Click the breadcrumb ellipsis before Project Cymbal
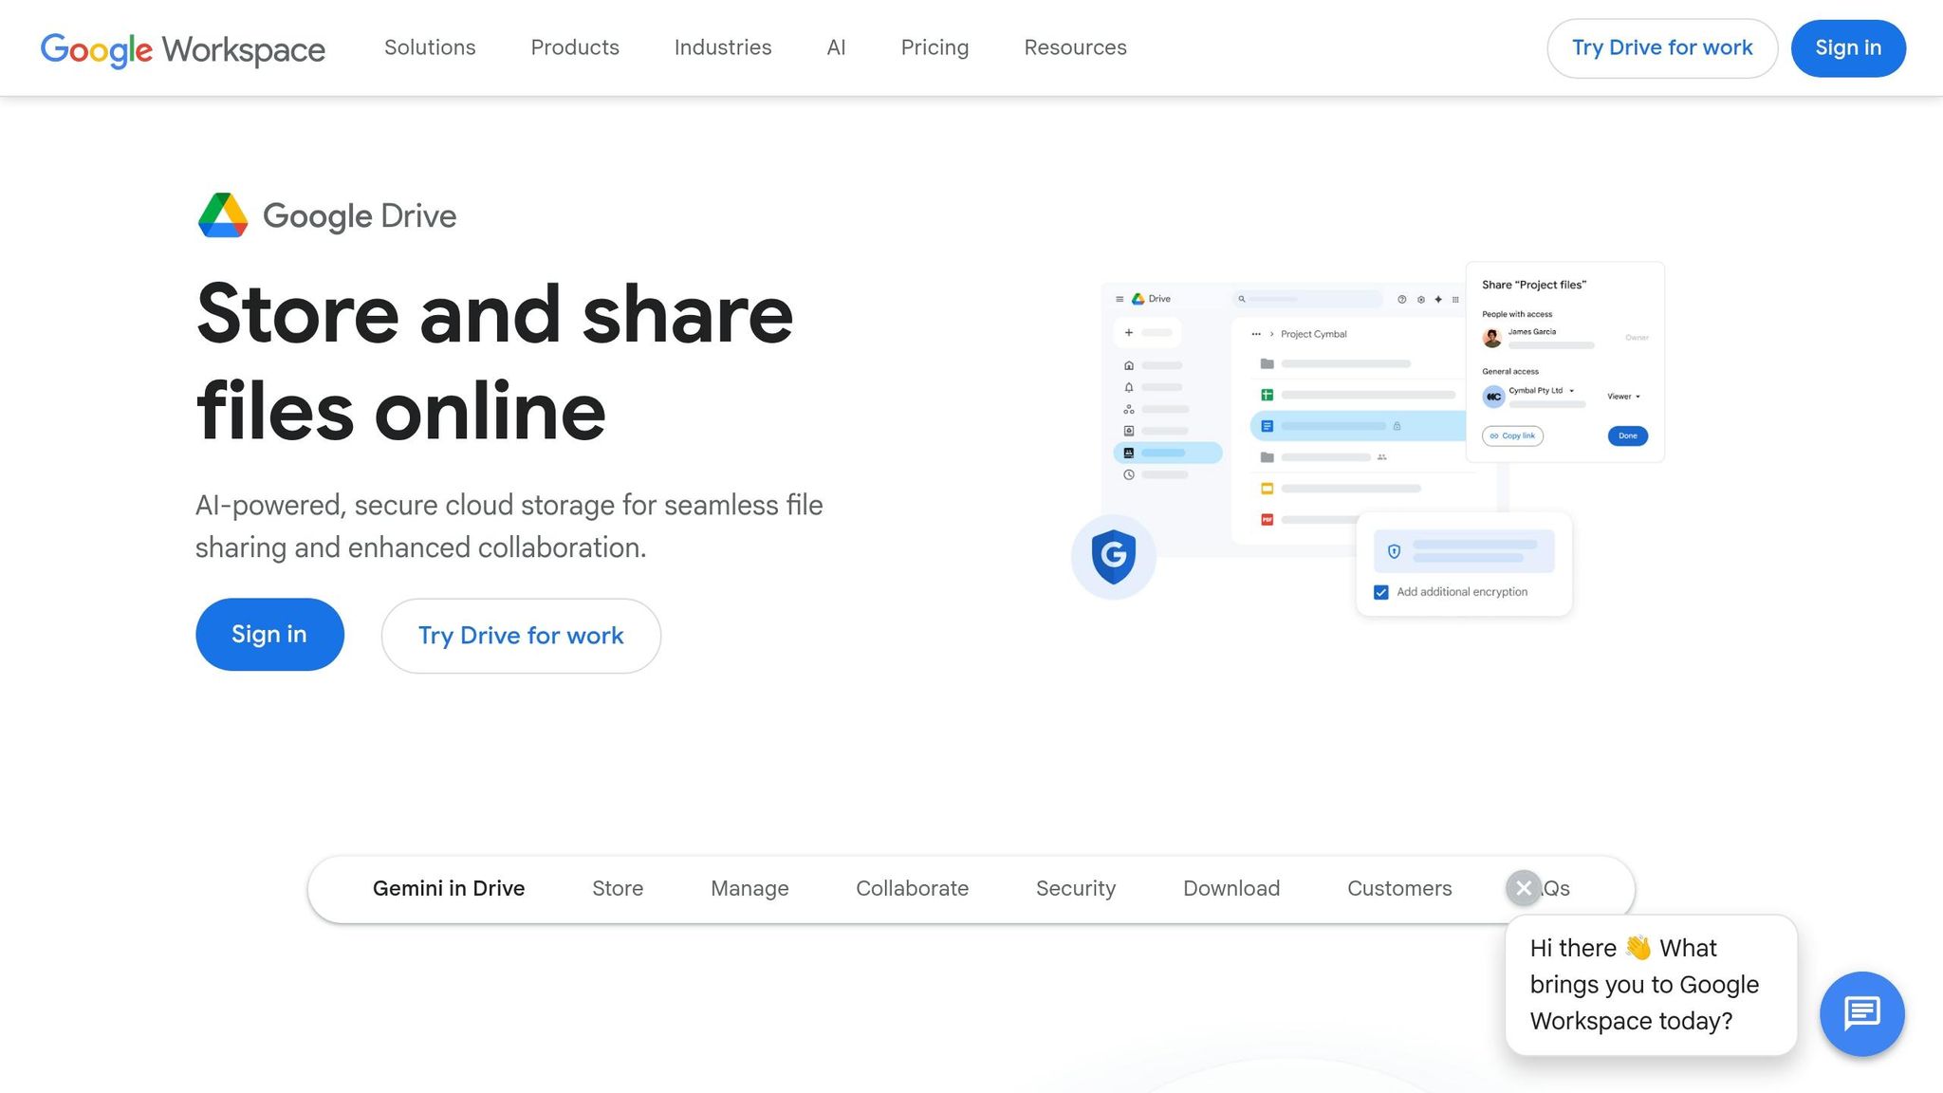The width and height of the screenshot is (1943, 1093). click(1256, 334)
